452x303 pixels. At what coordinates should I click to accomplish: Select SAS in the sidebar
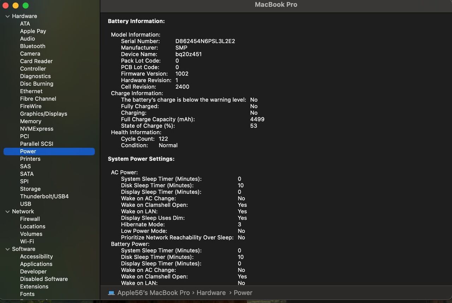pyautogui.click(x=25, y=166)
